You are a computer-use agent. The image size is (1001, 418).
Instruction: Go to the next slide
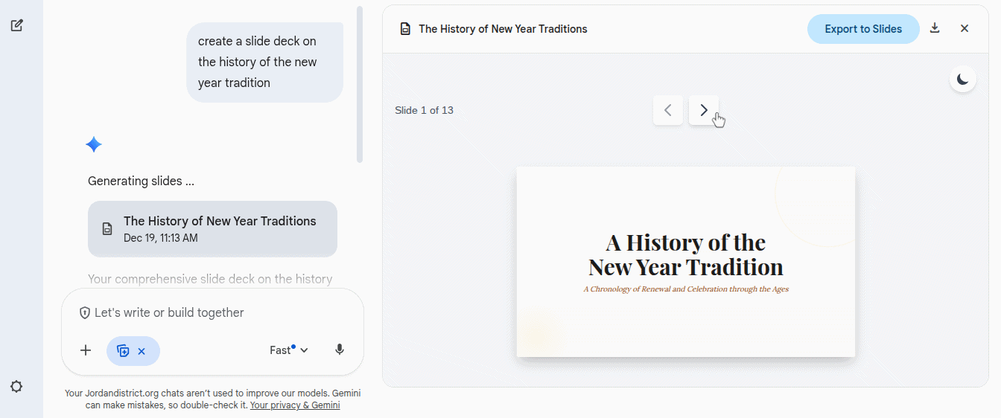704,110
